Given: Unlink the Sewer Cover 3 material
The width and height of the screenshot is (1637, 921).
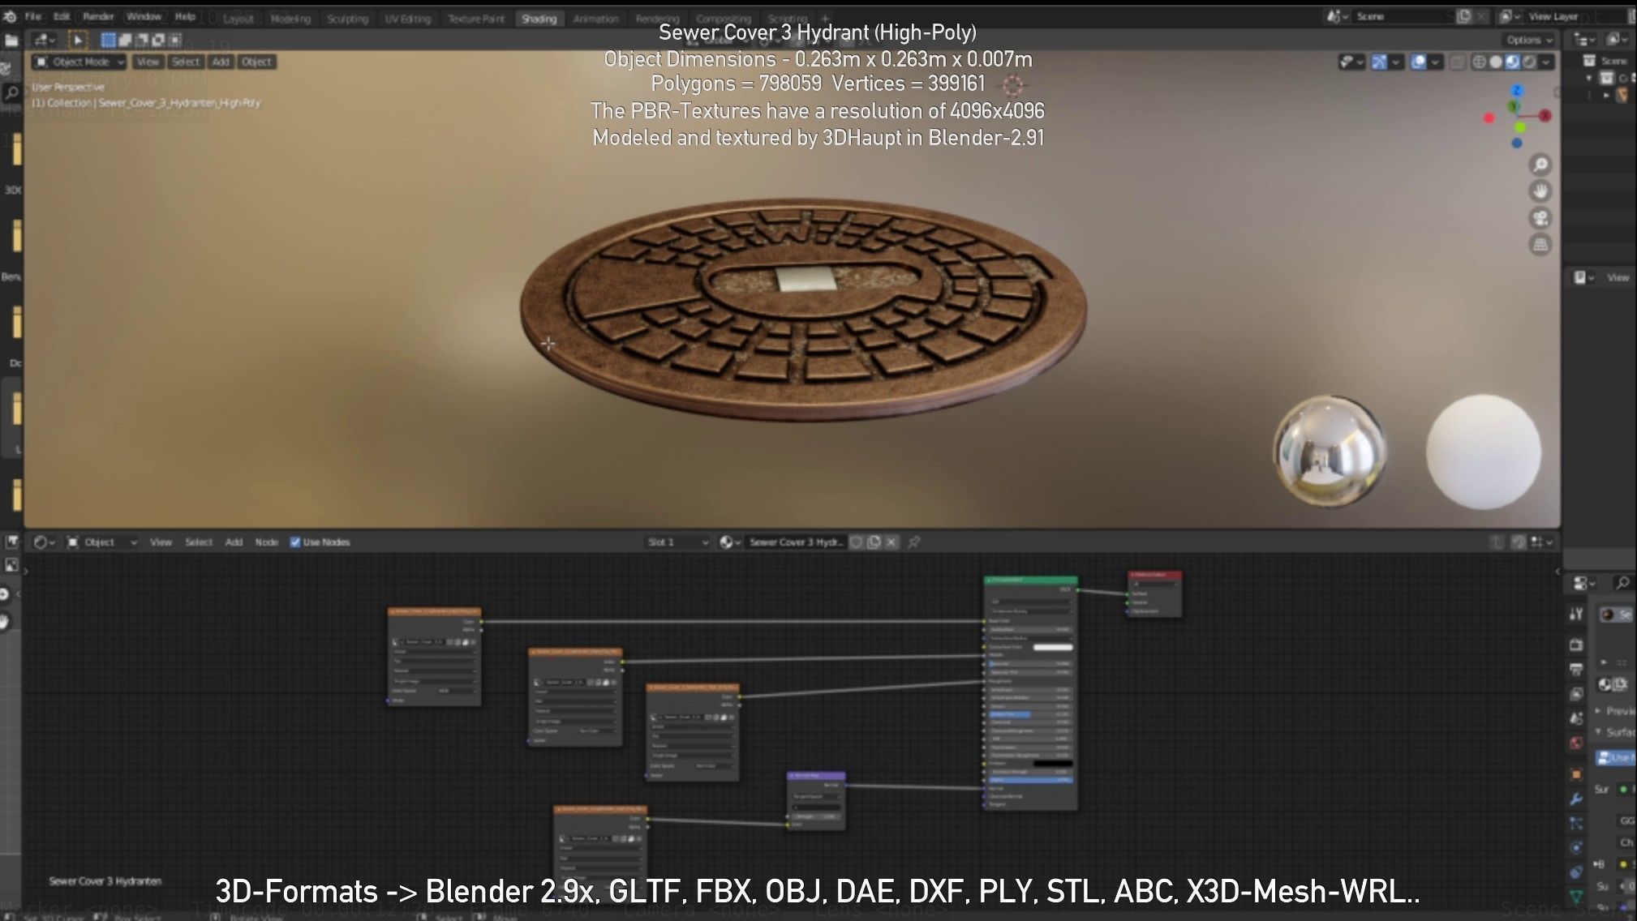Looking at the screenshot, I should pos(892,542).
